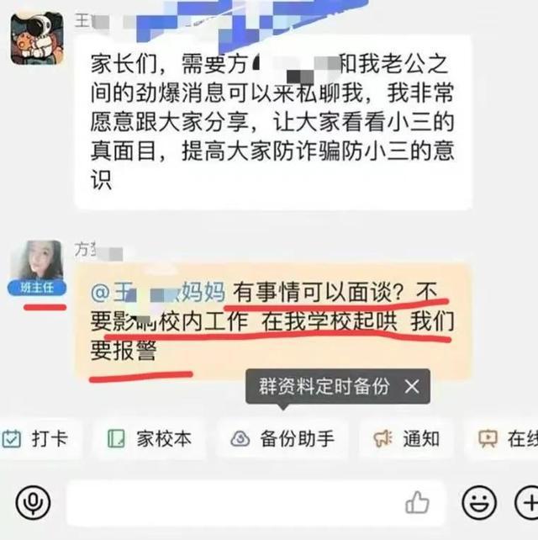The height and width of the screenshot is (540, 538).
Task: Tap the 班主任 badge label
Action: (x=37, y=288)
